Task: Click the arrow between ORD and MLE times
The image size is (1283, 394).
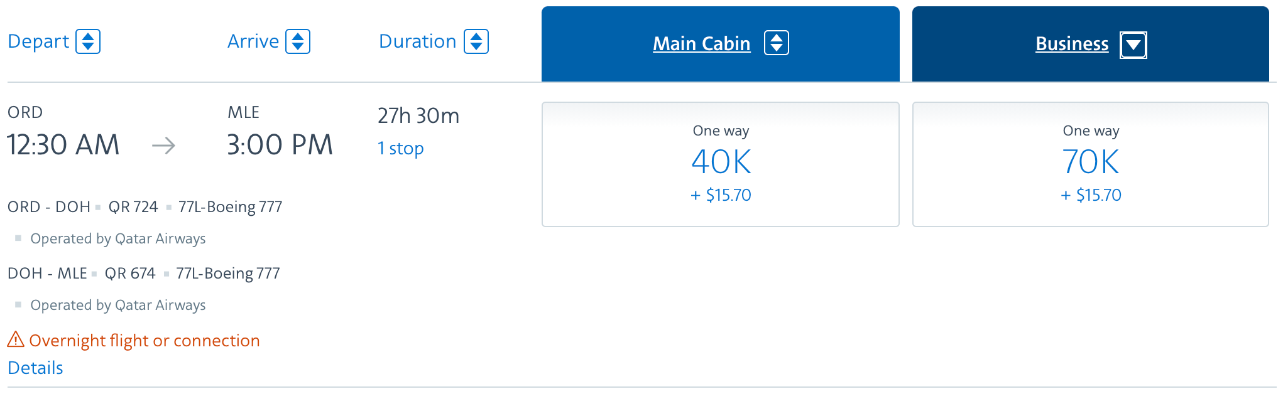Action: 165,145
